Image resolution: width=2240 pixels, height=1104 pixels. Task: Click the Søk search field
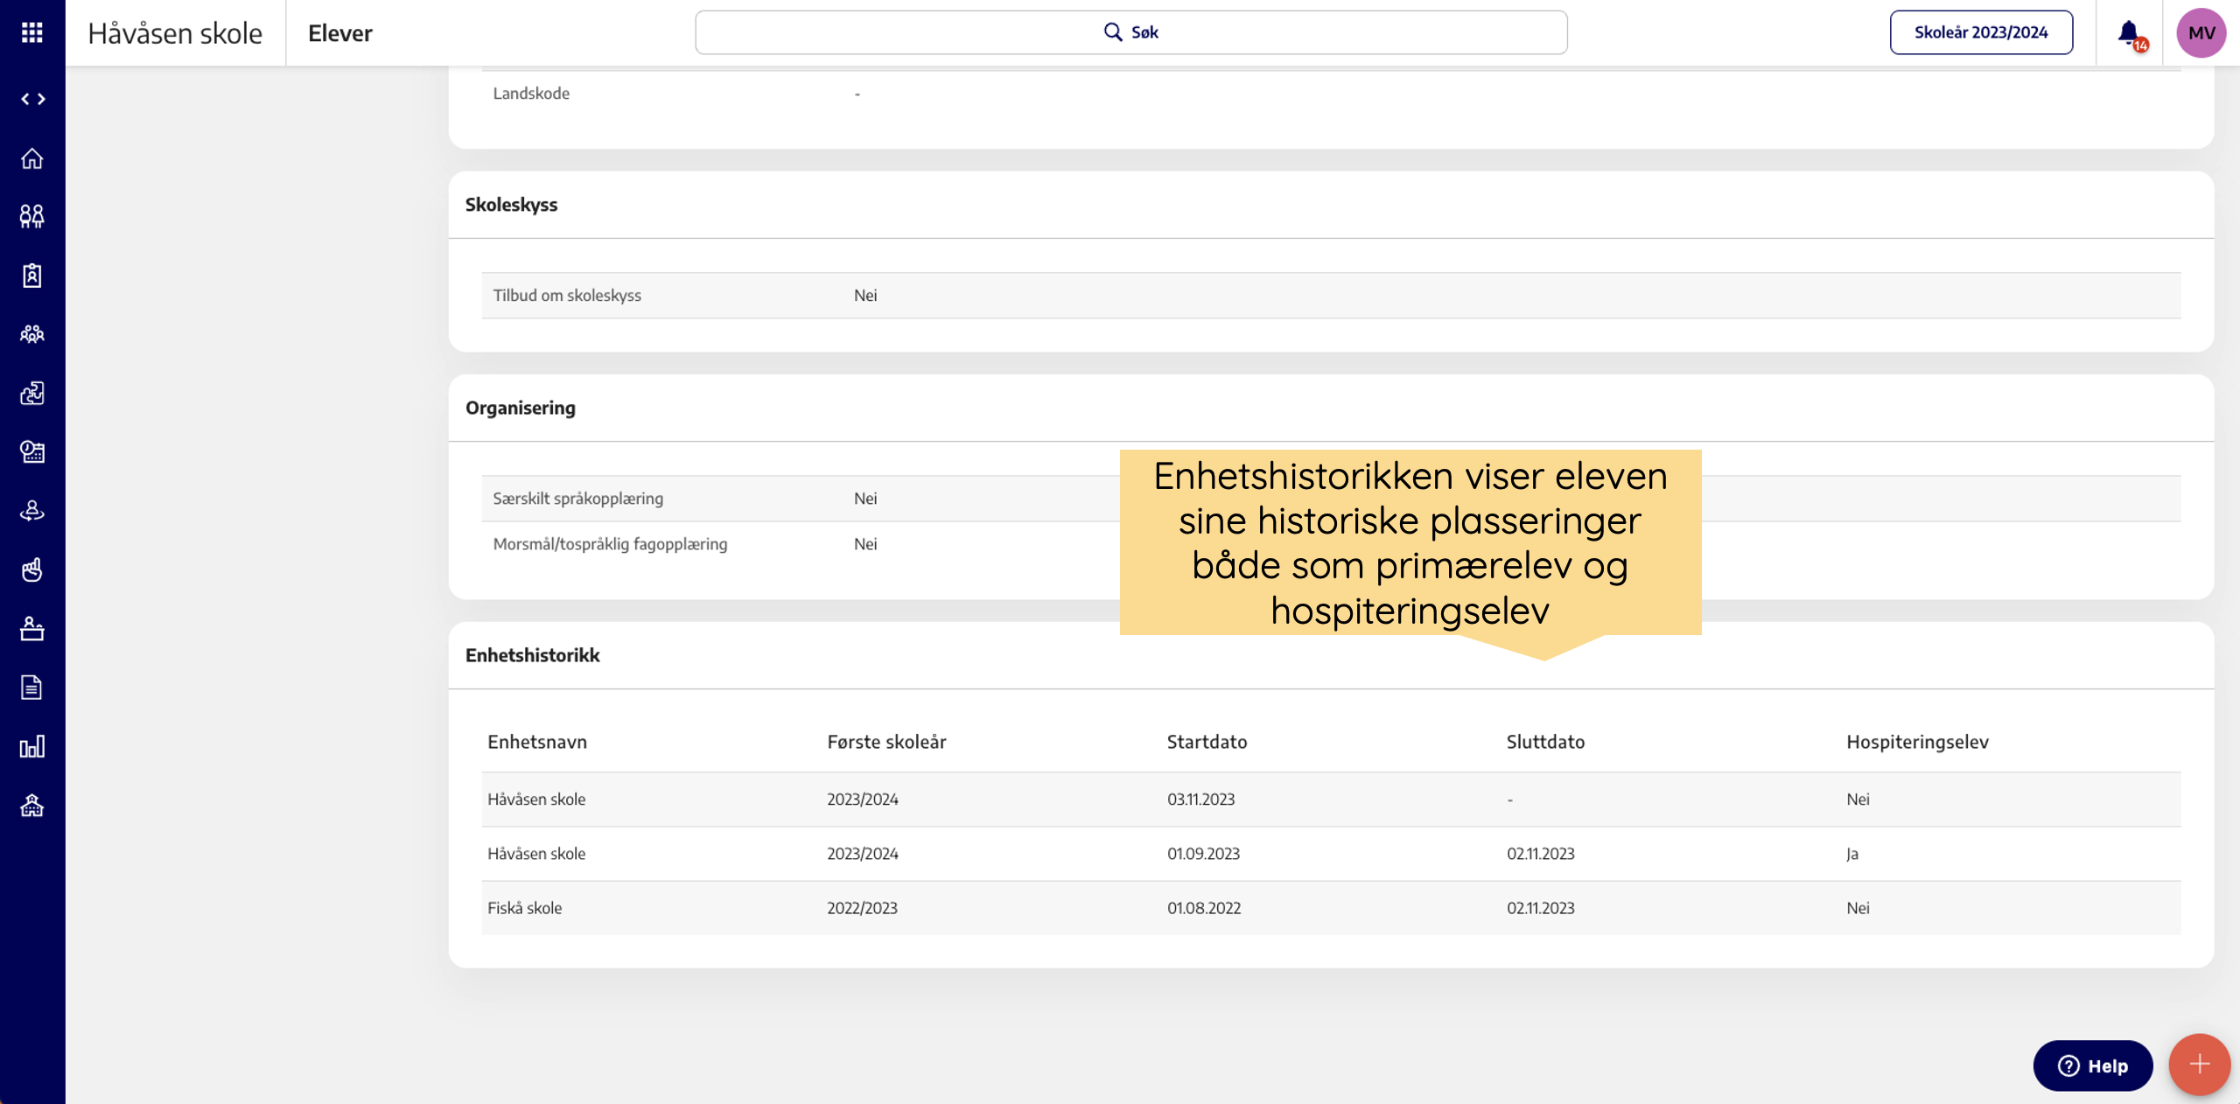pos(1130,32)
